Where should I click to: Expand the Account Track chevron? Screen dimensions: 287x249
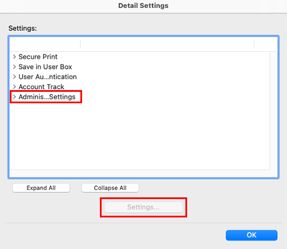tap(14, 87)
